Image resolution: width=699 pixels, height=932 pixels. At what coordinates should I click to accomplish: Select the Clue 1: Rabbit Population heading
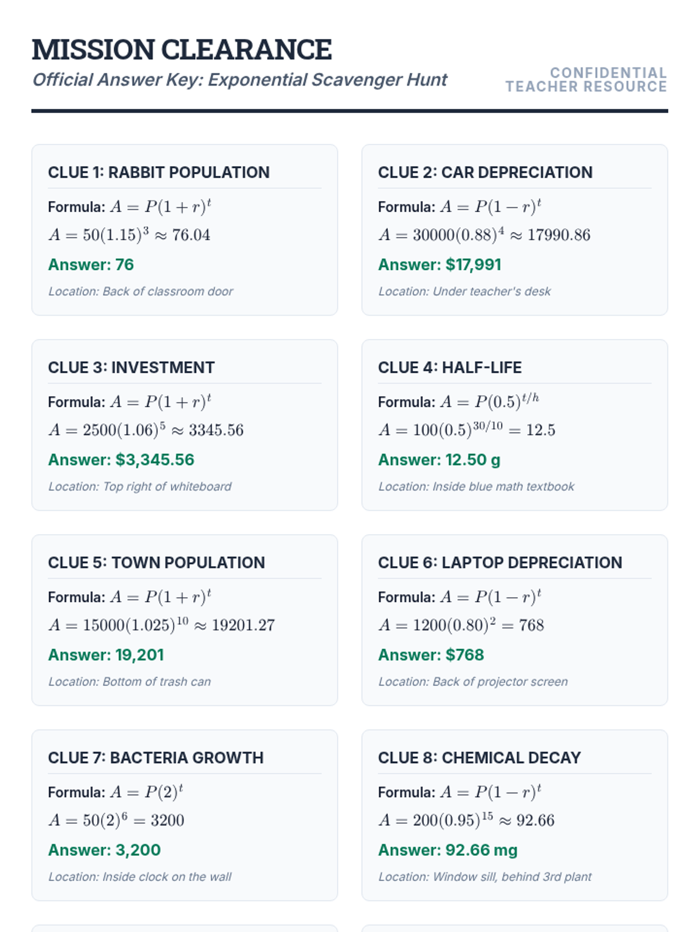click(x=158, y=172)
